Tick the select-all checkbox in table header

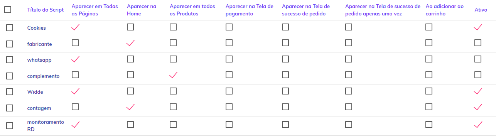(x=8, y=10)
